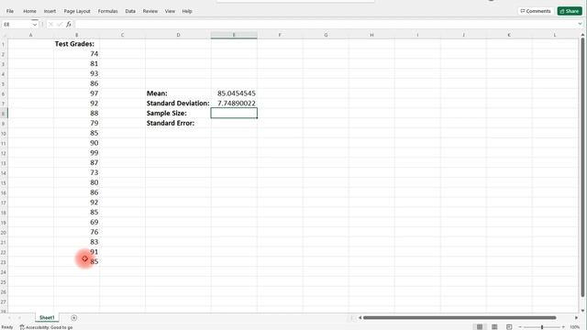Select column A header
The height and width of the screenshot is (330, 587).
pyautogui.click(x=30, y=35)
